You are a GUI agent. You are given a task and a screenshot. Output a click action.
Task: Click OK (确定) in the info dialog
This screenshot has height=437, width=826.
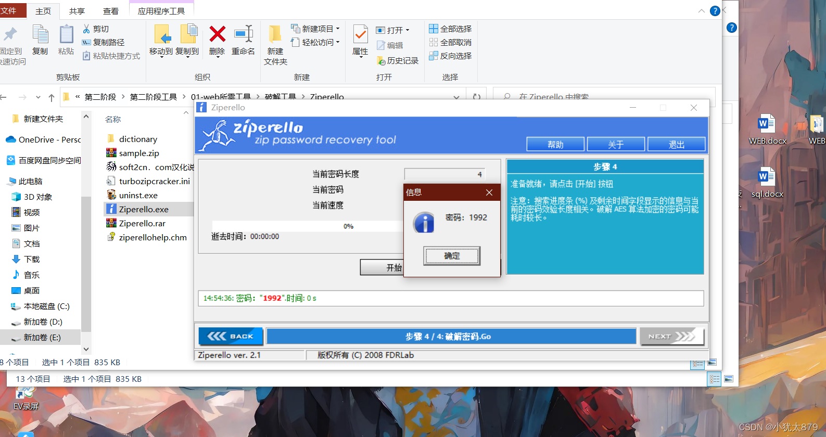click(452, 256)
